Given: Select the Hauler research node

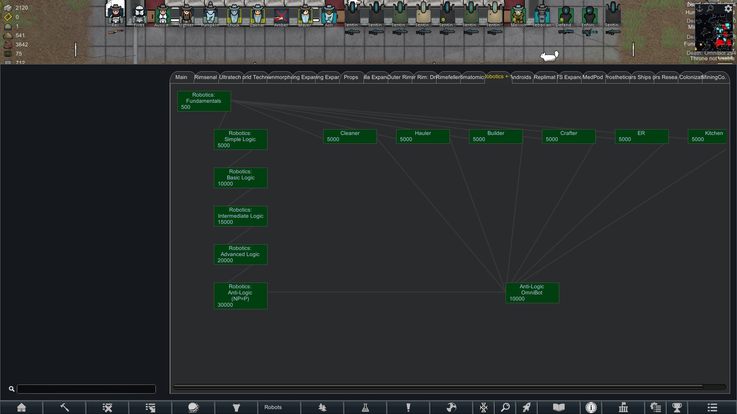Looking at the screenshot, I should click(x=423, y=136).
